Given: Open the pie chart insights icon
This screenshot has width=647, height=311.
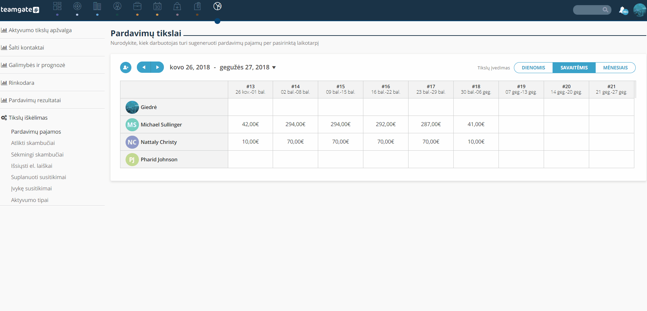Looking at the screenshot, I should (217, 6).
